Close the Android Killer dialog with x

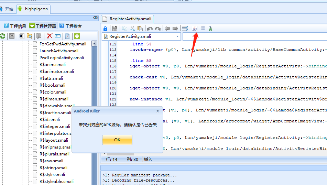point(157,111)
